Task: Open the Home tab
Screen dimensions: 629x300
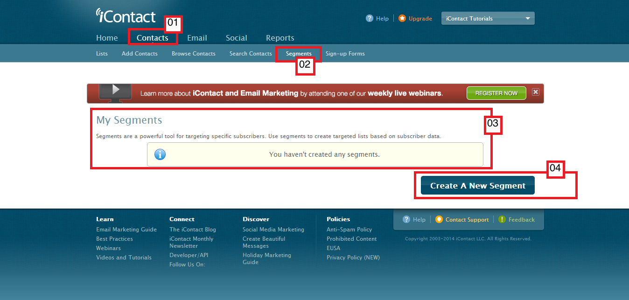Action: click(107, 38)
